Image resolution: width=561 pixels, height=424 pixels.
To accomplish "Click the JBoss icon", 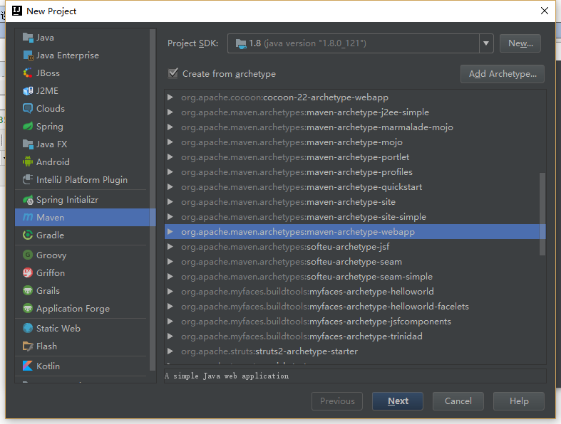I will click(x=28, y=73).
